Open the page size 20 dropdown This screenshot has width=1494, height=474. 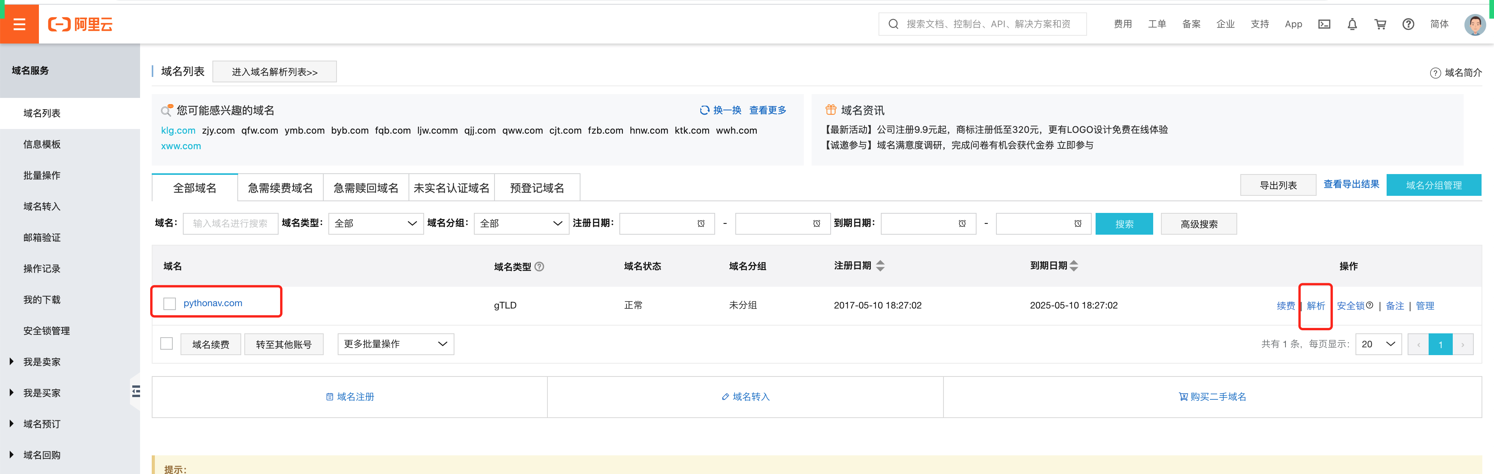1378,344
